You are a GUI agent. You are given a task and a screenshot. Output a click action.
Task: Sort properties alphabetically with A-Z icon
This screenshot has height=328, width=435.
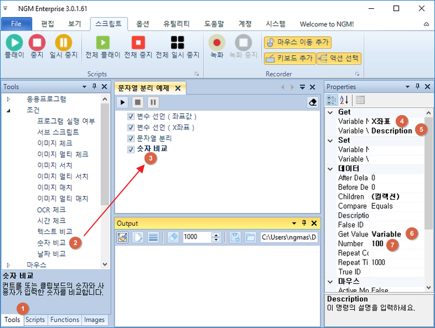coord(344,100)
